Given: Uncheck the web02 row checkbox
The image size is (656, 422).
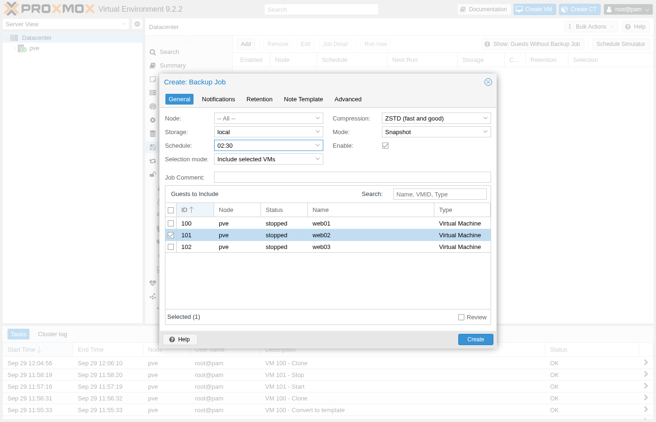Looking at the screenshot, I should 171,235.
